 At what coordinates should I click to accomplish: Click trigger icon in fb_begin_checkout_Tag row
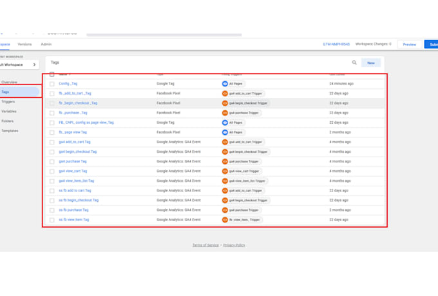(x=225, y=103)
